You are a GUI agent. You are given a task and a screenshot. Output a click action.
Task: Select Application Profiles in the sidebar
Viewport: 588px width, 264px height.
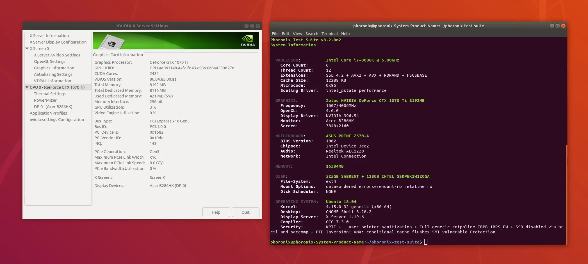[48, 113]
